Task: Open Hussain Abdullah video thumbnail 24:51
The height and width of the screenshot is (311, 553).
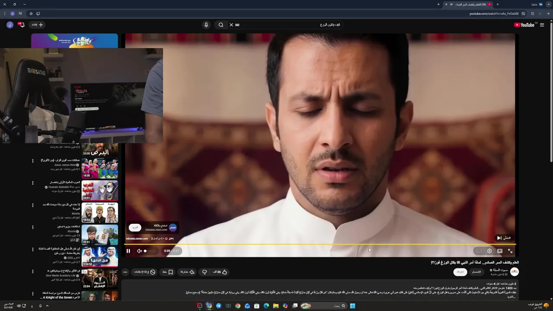Action: [100, 190]
